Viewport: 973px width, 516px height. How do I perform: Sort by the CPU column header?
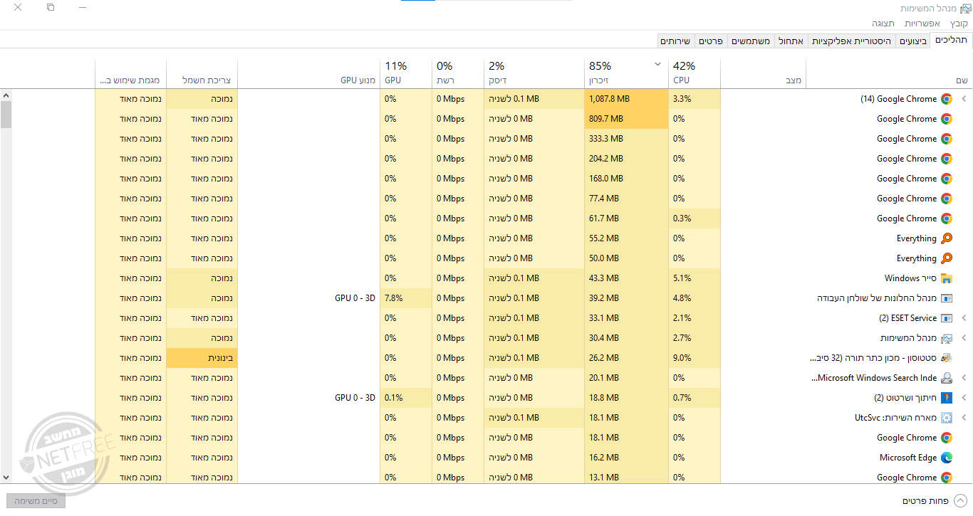695,73
